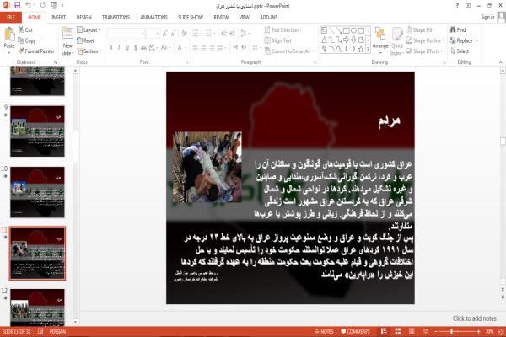Toggle Bold formatting
The width and height of the screenshot is (506, 337).
coord(110,48)
